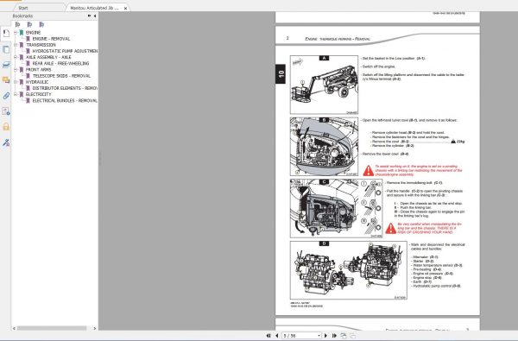518x341 pixels.
Task: Click the third bookmark toolbar icon
Action: coord(41,24)
